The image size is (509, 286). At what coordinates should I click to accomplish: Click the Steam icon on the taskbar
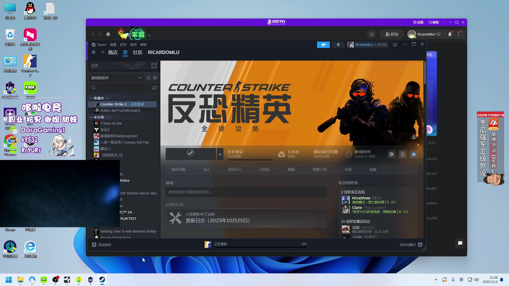(102, 280)
